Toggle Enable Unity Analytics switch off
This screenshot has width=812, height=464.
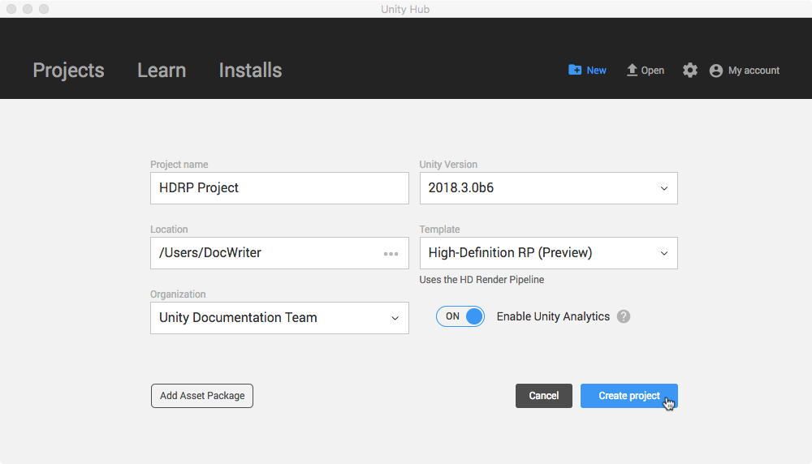(x=460, y=316)
